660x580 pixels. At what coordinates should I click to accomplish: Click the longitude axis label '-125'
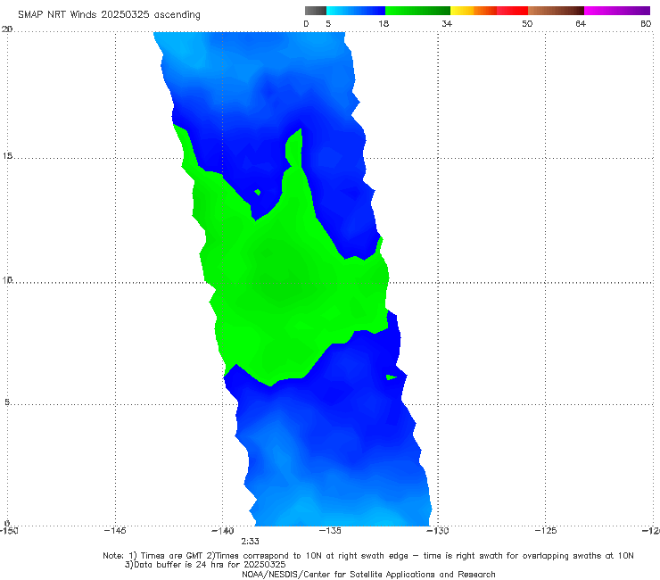point(546,530)
